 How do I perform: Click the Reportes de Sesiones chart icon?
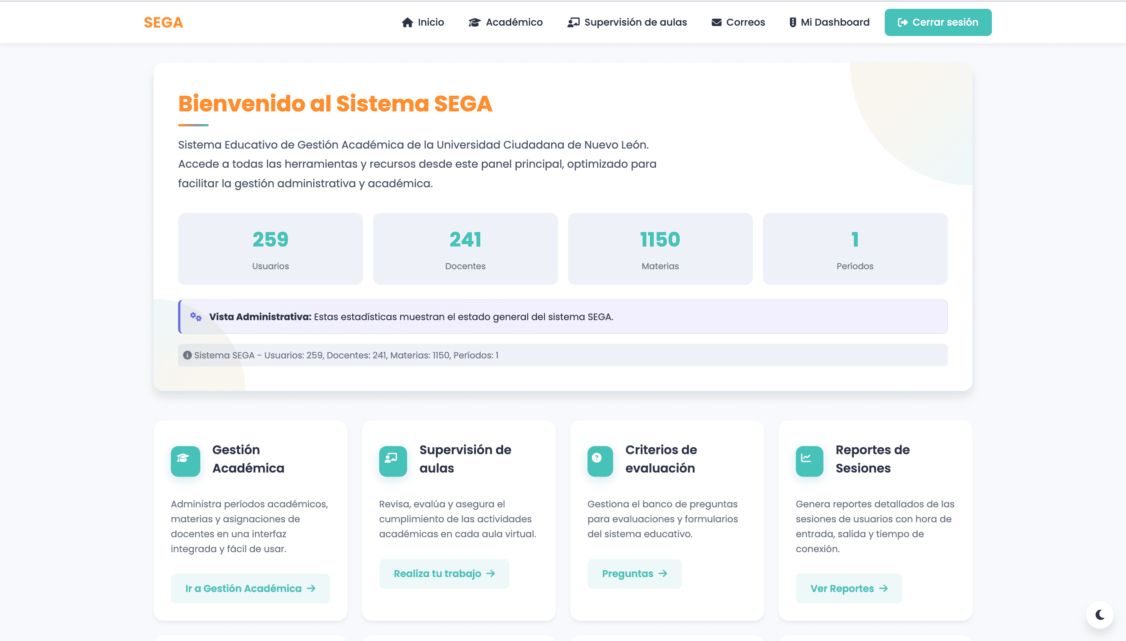click(x=809, y=461)
